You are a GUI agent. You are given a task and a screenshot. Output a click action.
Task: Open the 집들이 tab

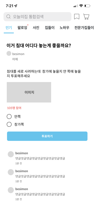click(x=50, y=28)
